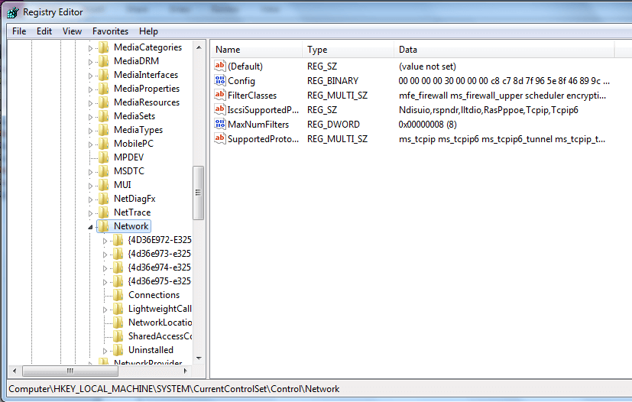632x402 pixels.
Task: Click the MPDEV folder icon
Action: [104, 157]
